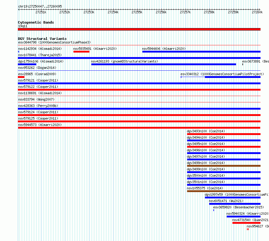Open variant dgv3493n100 (Coe2014)

pos(206,131)
